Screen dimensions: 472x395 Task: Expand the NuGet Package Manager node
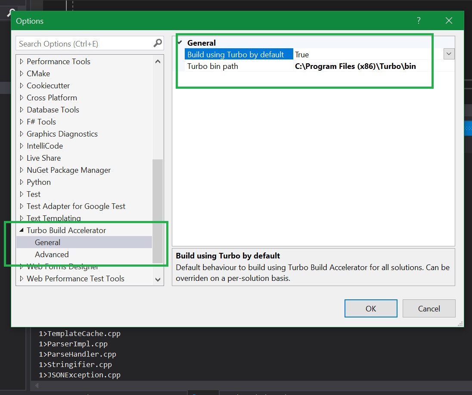[x=22, y=170]
